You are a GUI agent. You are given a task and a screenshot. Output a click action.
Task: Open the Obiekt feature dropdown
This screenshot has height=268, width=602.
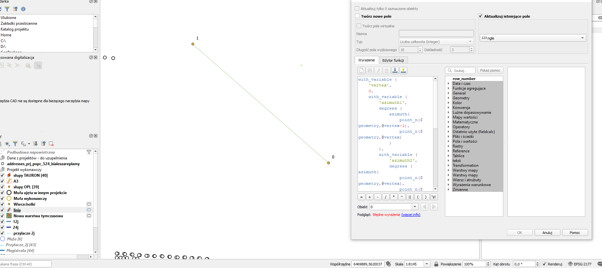[x=394, y=207]
